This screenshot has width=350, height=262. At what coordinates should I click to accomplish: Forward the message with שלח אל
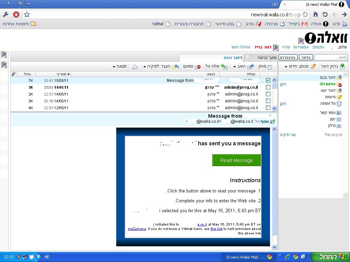click(216, 66)
